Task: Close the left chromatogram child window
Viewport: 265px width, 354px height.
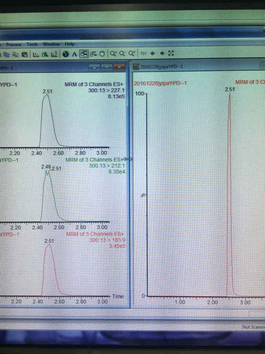Action: coord(119,67)
